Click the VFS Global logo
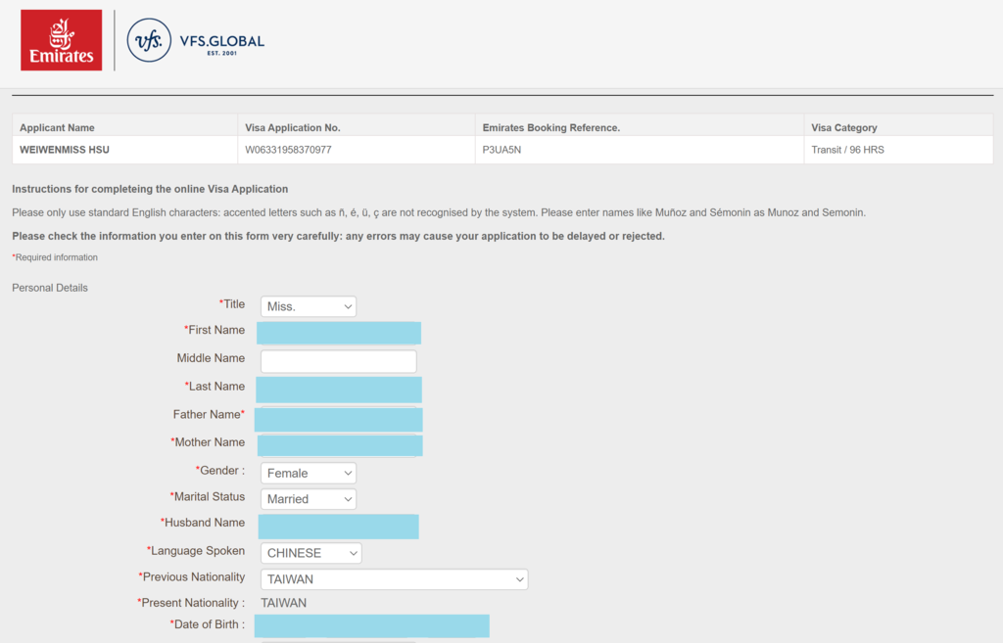The image size is (1003, 643). [x=196, y=41]
